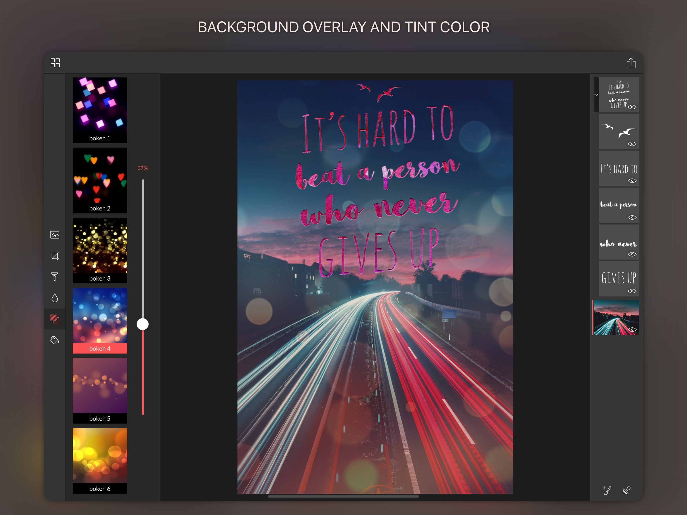Select the crop tool icon
Screen dimensions: 687x515
tap(55, 256)
